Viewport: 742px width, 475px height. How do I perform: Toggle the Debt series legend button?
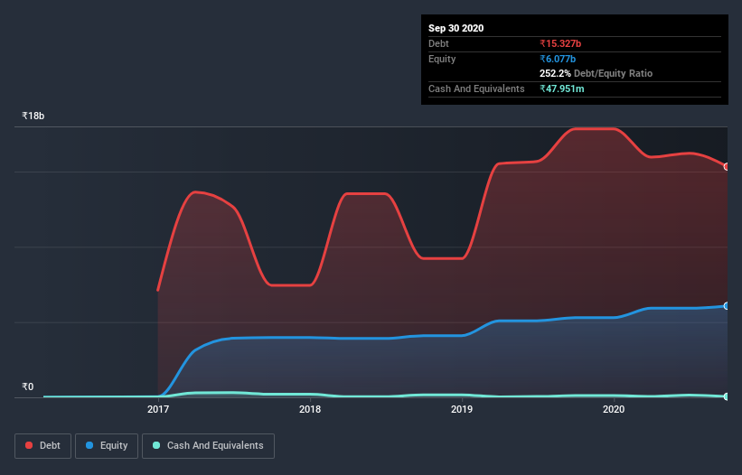click(x=42, y=446)
